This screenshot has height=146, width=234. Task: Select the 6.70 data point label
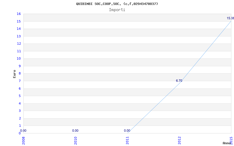[x=179, y=81]
